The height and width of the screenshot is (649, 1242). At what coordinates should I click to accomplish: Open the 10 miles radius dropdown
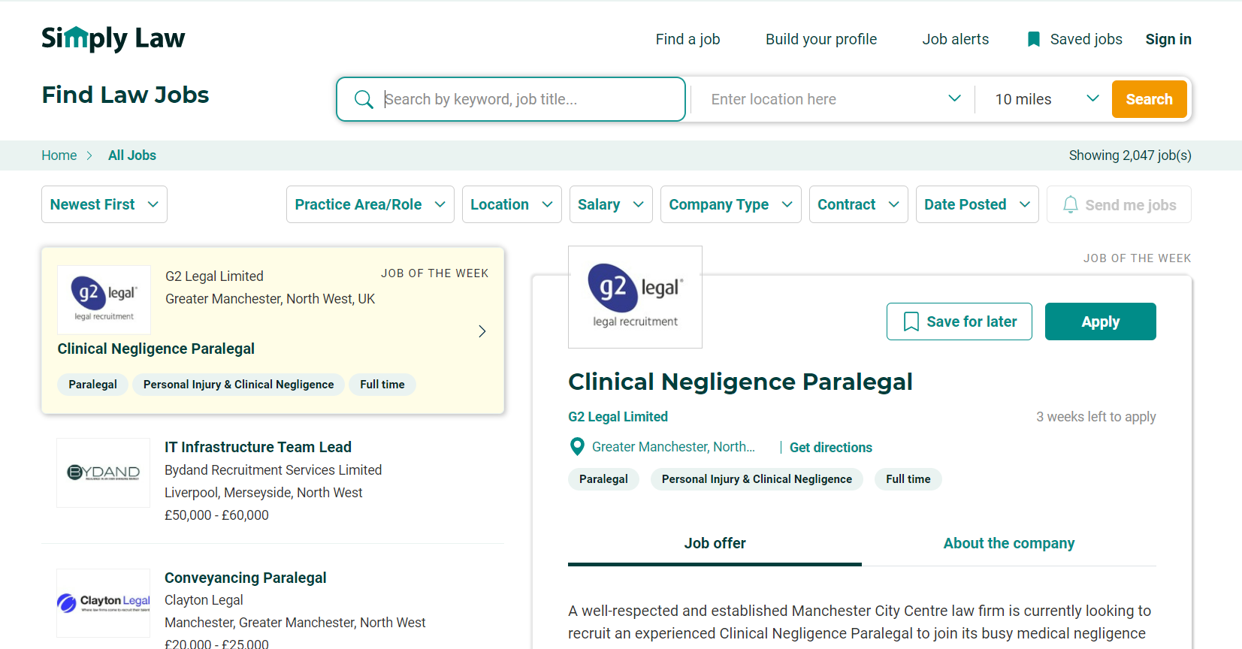click(x=1047, y=99)
